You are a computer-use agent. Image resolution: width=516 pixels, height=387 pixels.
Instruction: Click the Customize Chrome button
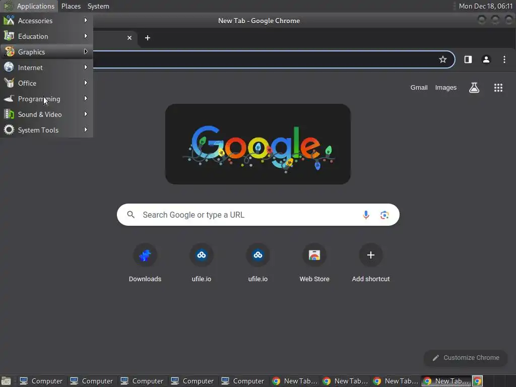[465, 358]
